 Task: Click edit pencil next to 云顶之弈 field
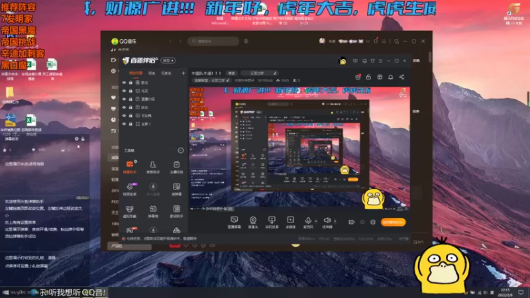click(x=275, y=74)
